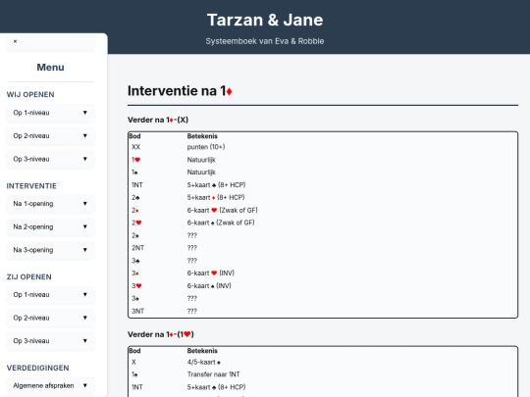Click the 'Tarzan & Jane' page title

click(265, 20)
